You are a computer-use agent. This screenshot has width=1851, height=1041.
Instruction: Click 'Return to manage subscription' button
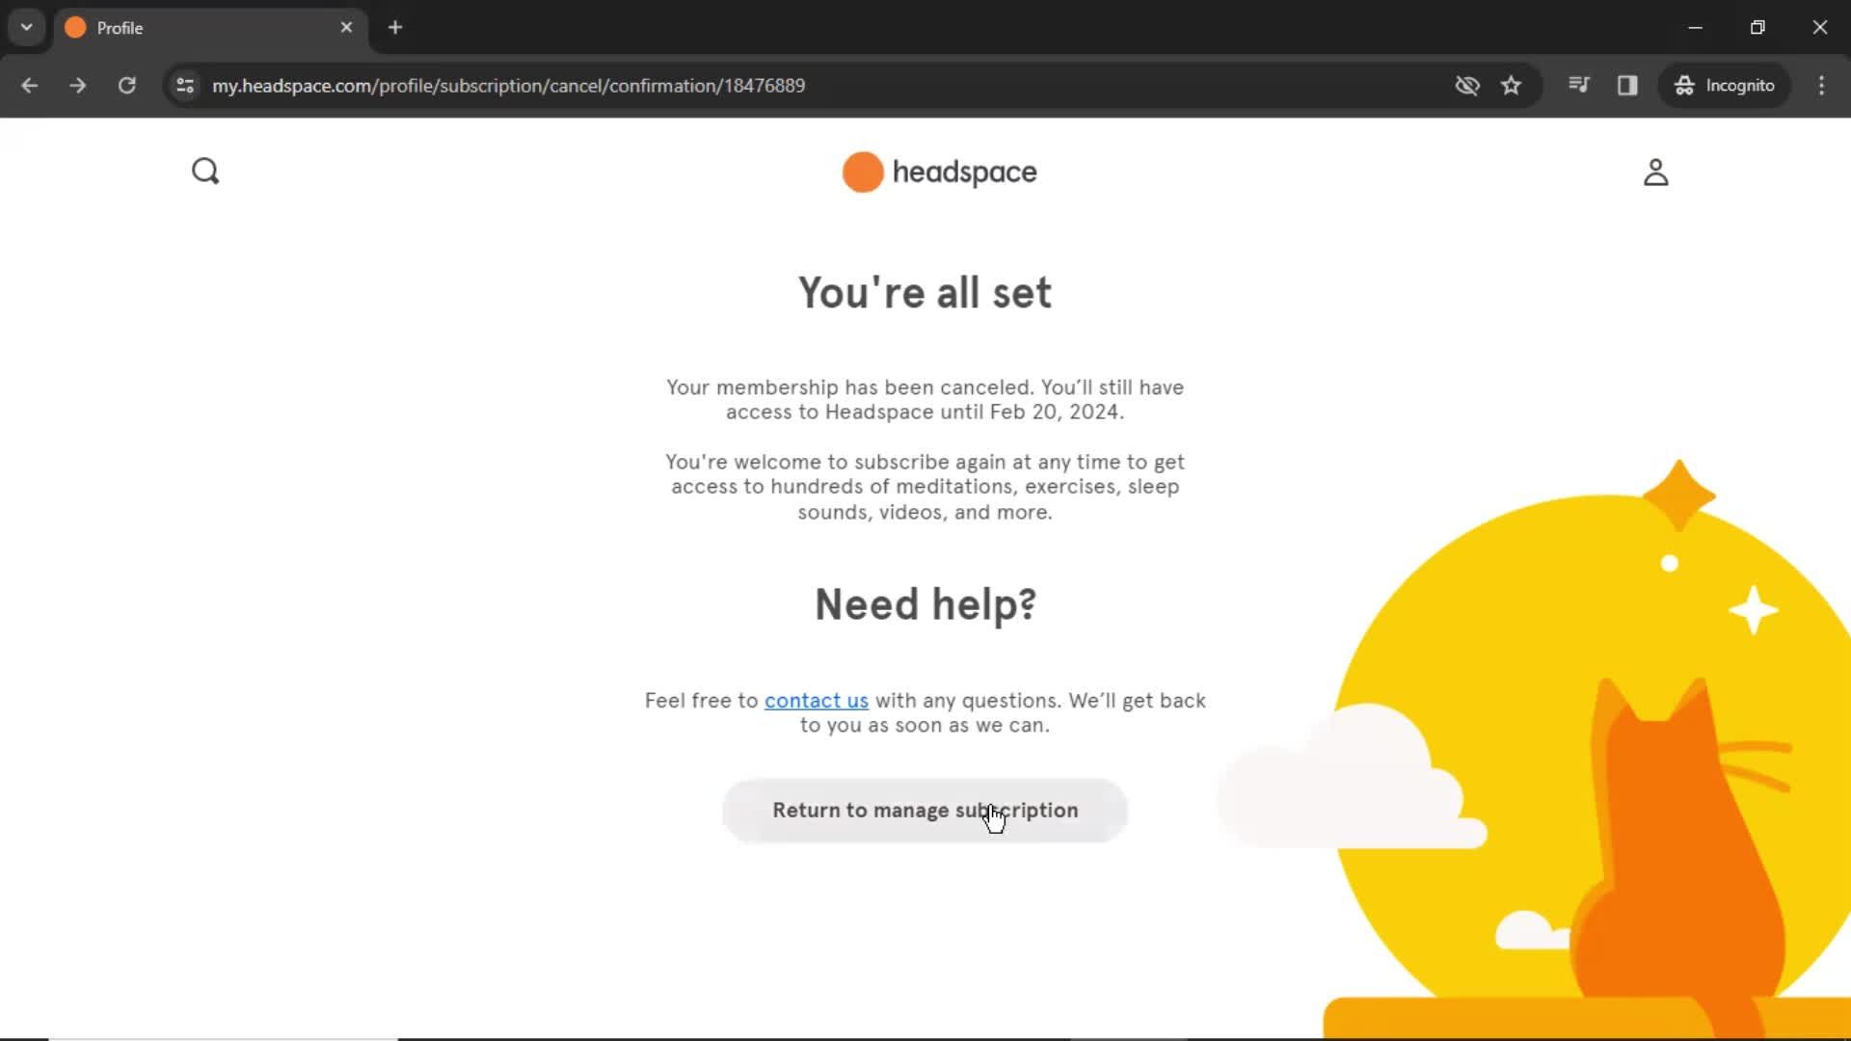coord(925,811)
